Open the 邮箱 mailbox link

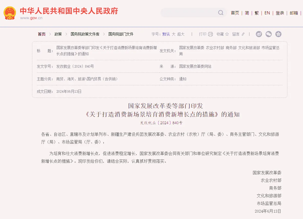(294, 13)
